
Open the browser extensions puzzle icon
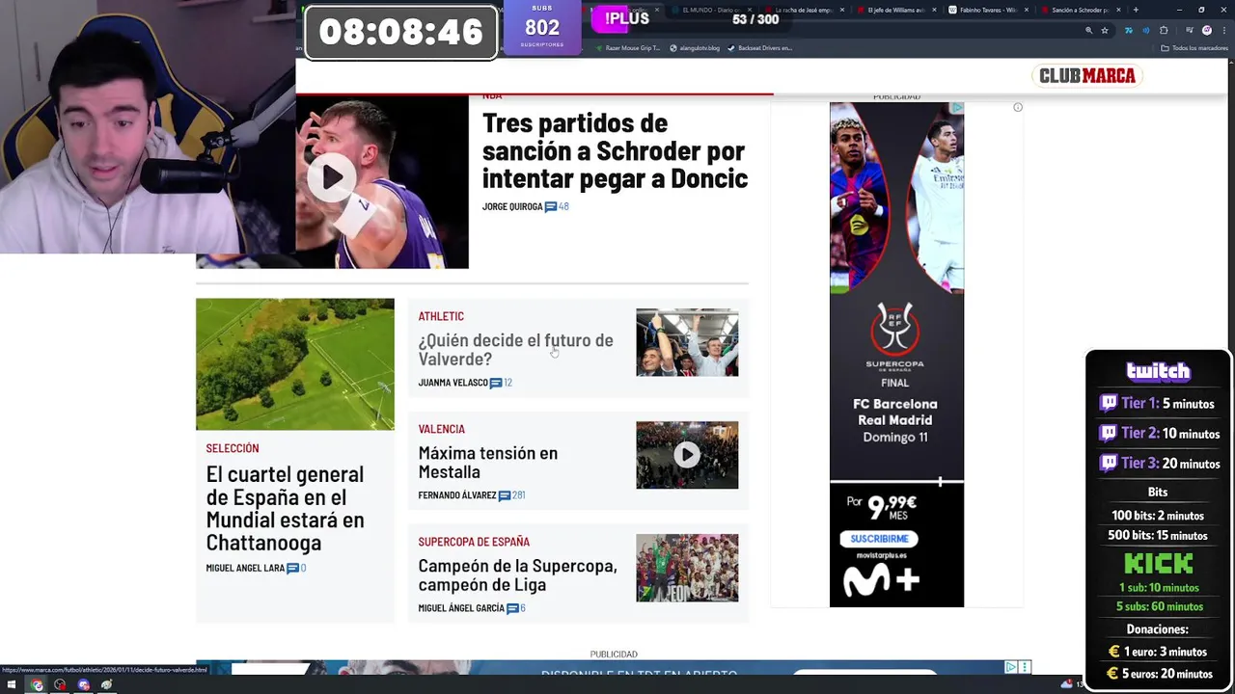point(1164,30)
